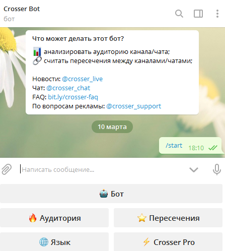This screenshot has width=225, height=251.
Task: Click the бот status label under title
Action: point(9,19)
